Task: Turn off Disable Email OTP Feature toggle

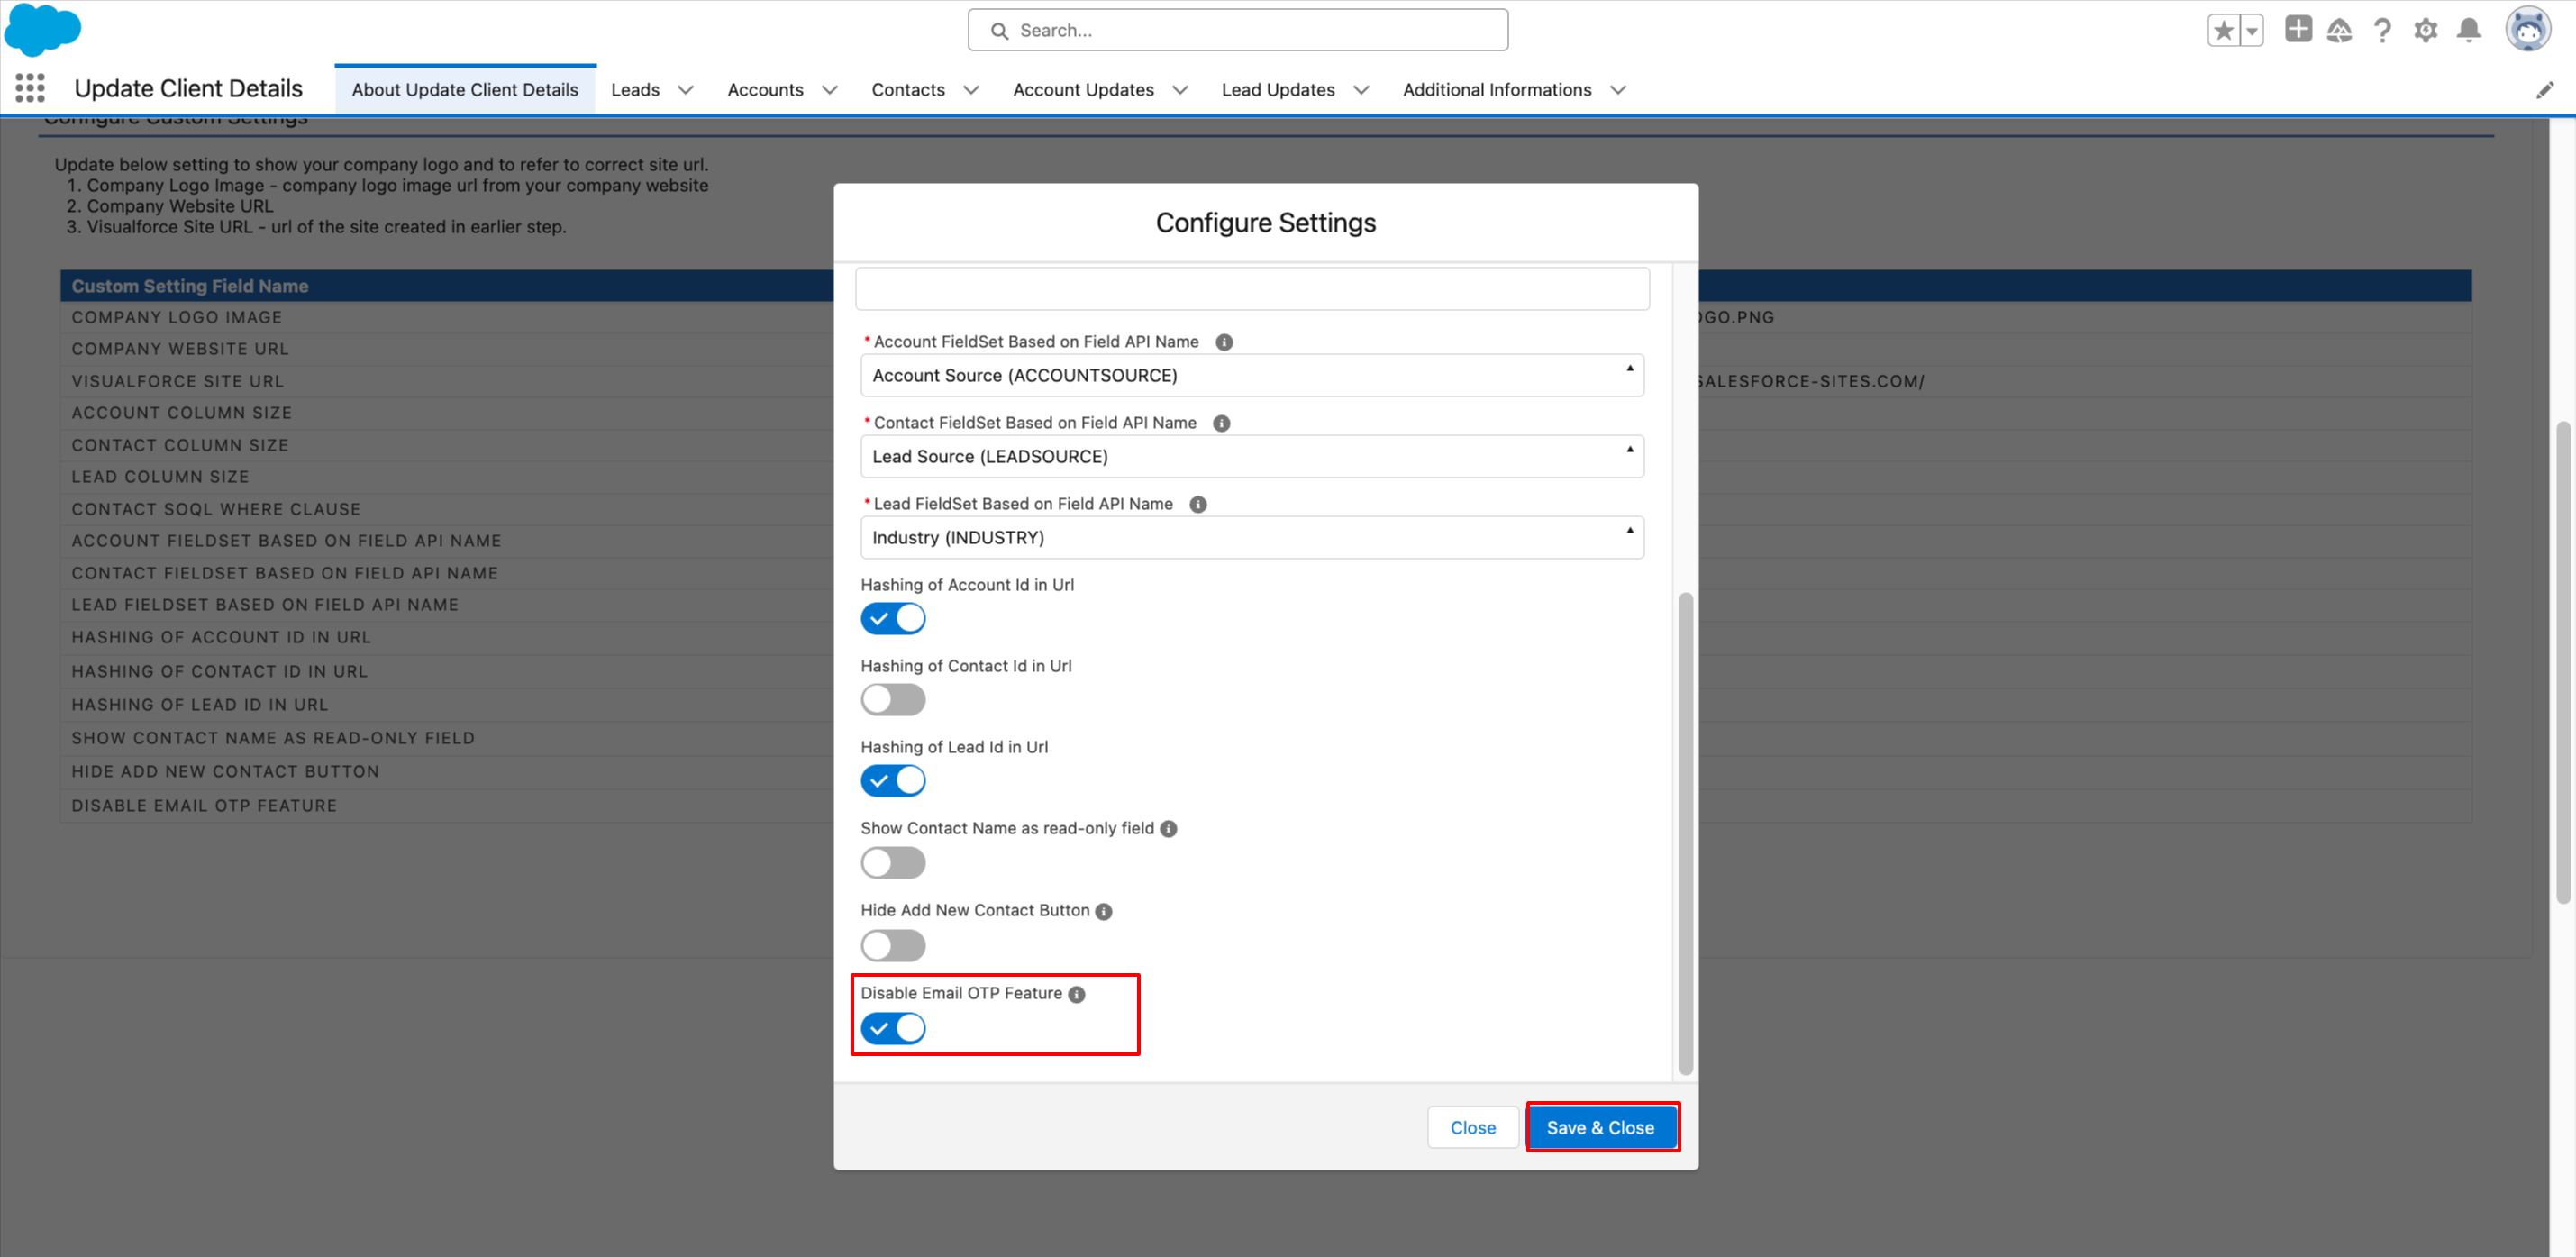Action: pos(892,1028)
